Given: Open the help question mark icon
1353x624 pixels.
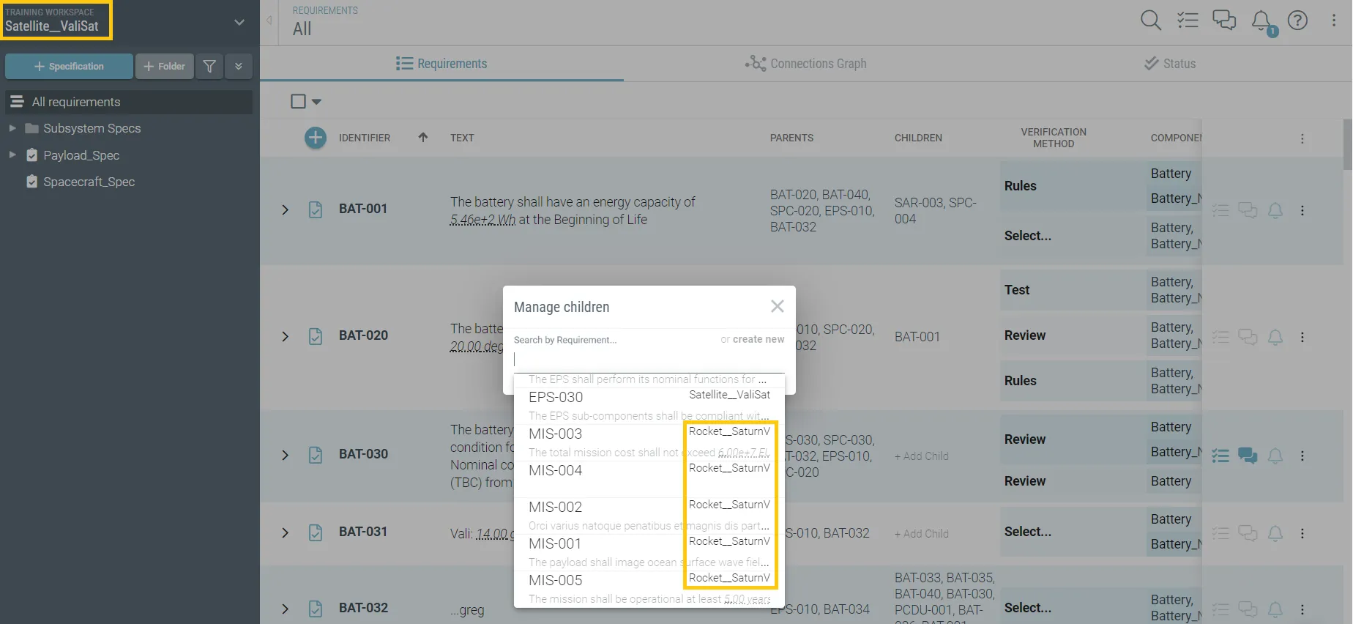Looking at the screenshot, I should [x=1297, y=21].
